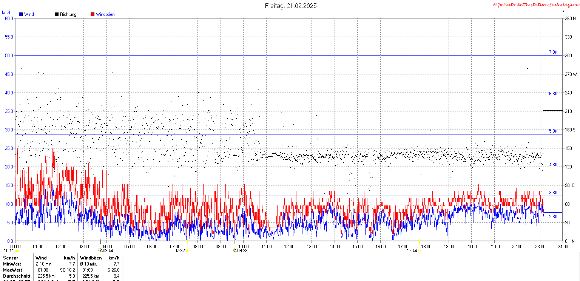Screen dimensions: 580x281
Task: Click the blue Wind legend swatch
Action: click(21, 14)
